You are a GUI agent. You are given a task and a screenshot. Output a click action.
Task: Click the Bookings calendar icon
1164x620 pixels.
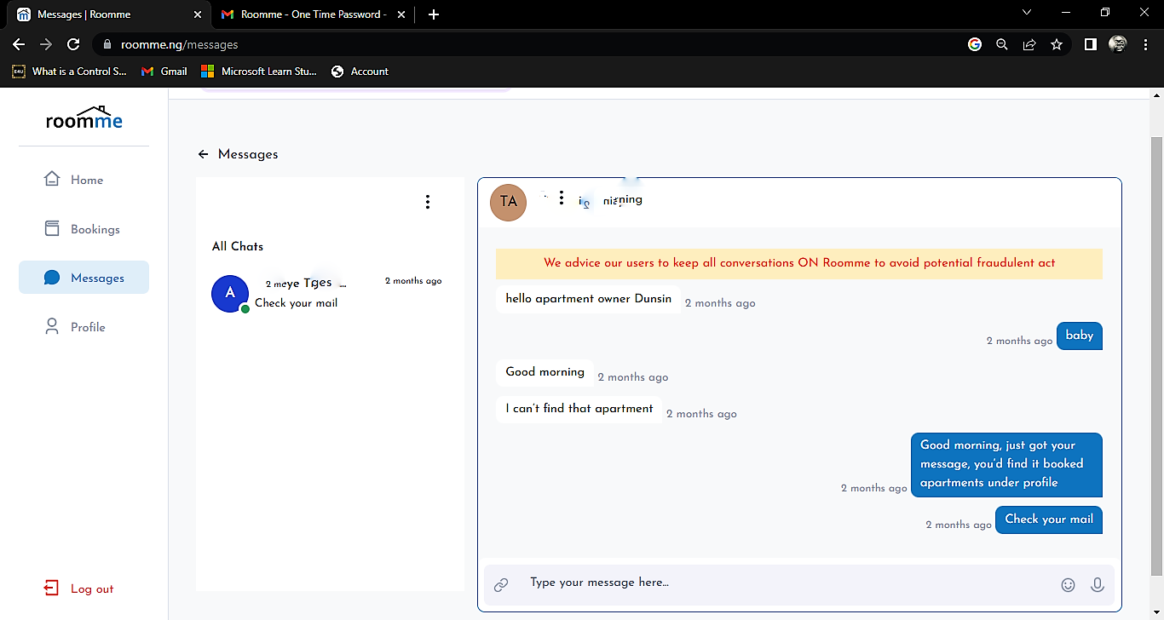[x=52, y=228]
